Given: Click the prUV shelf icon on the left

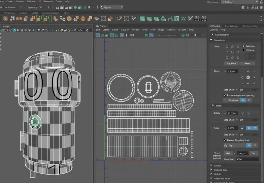Looking at the screenshot, I should 197,18.
